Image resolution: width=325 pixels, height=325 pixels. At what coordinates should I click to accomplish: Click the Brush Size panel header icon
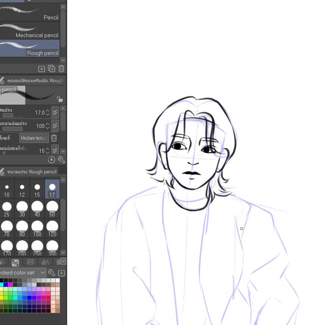2,172
